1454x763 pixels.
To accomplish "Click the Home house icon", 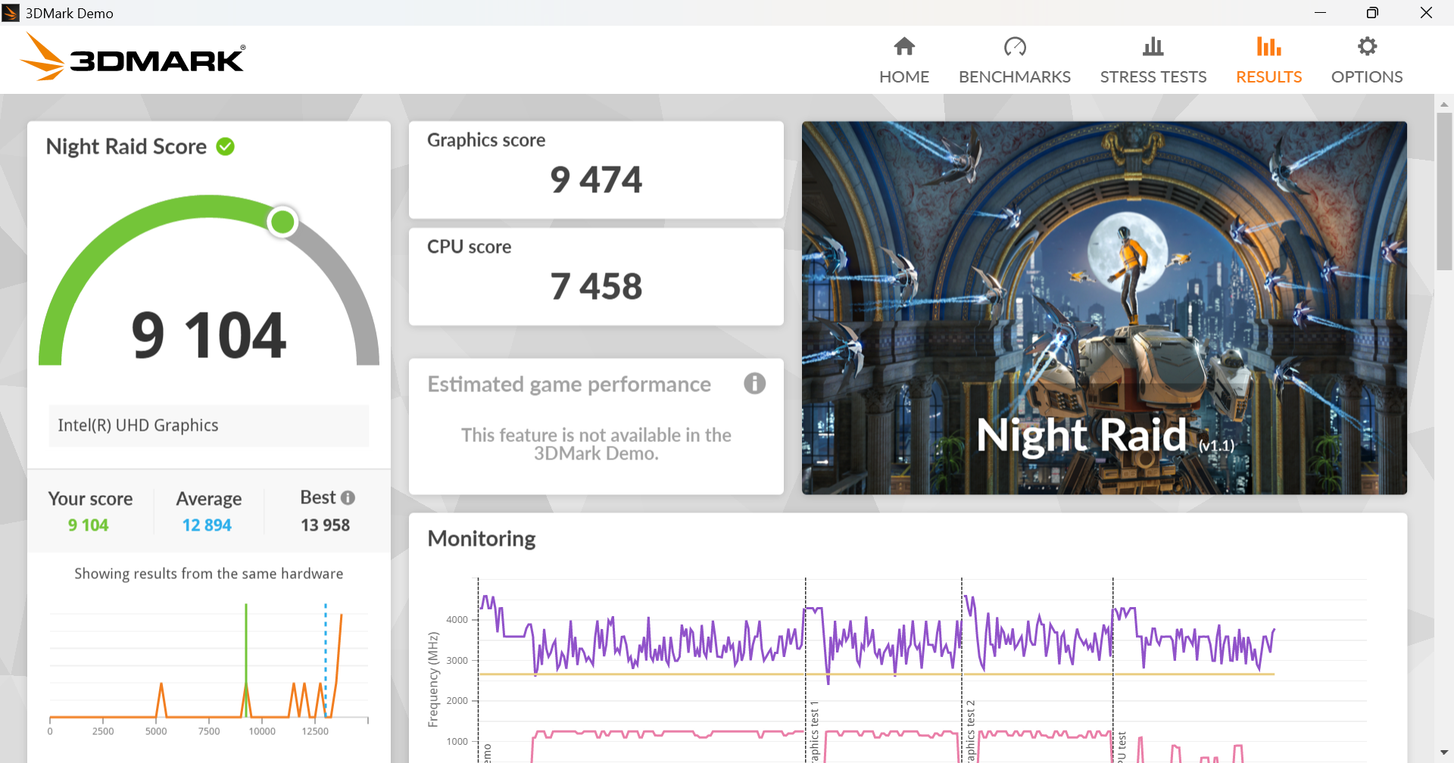I will coord(904,47).
